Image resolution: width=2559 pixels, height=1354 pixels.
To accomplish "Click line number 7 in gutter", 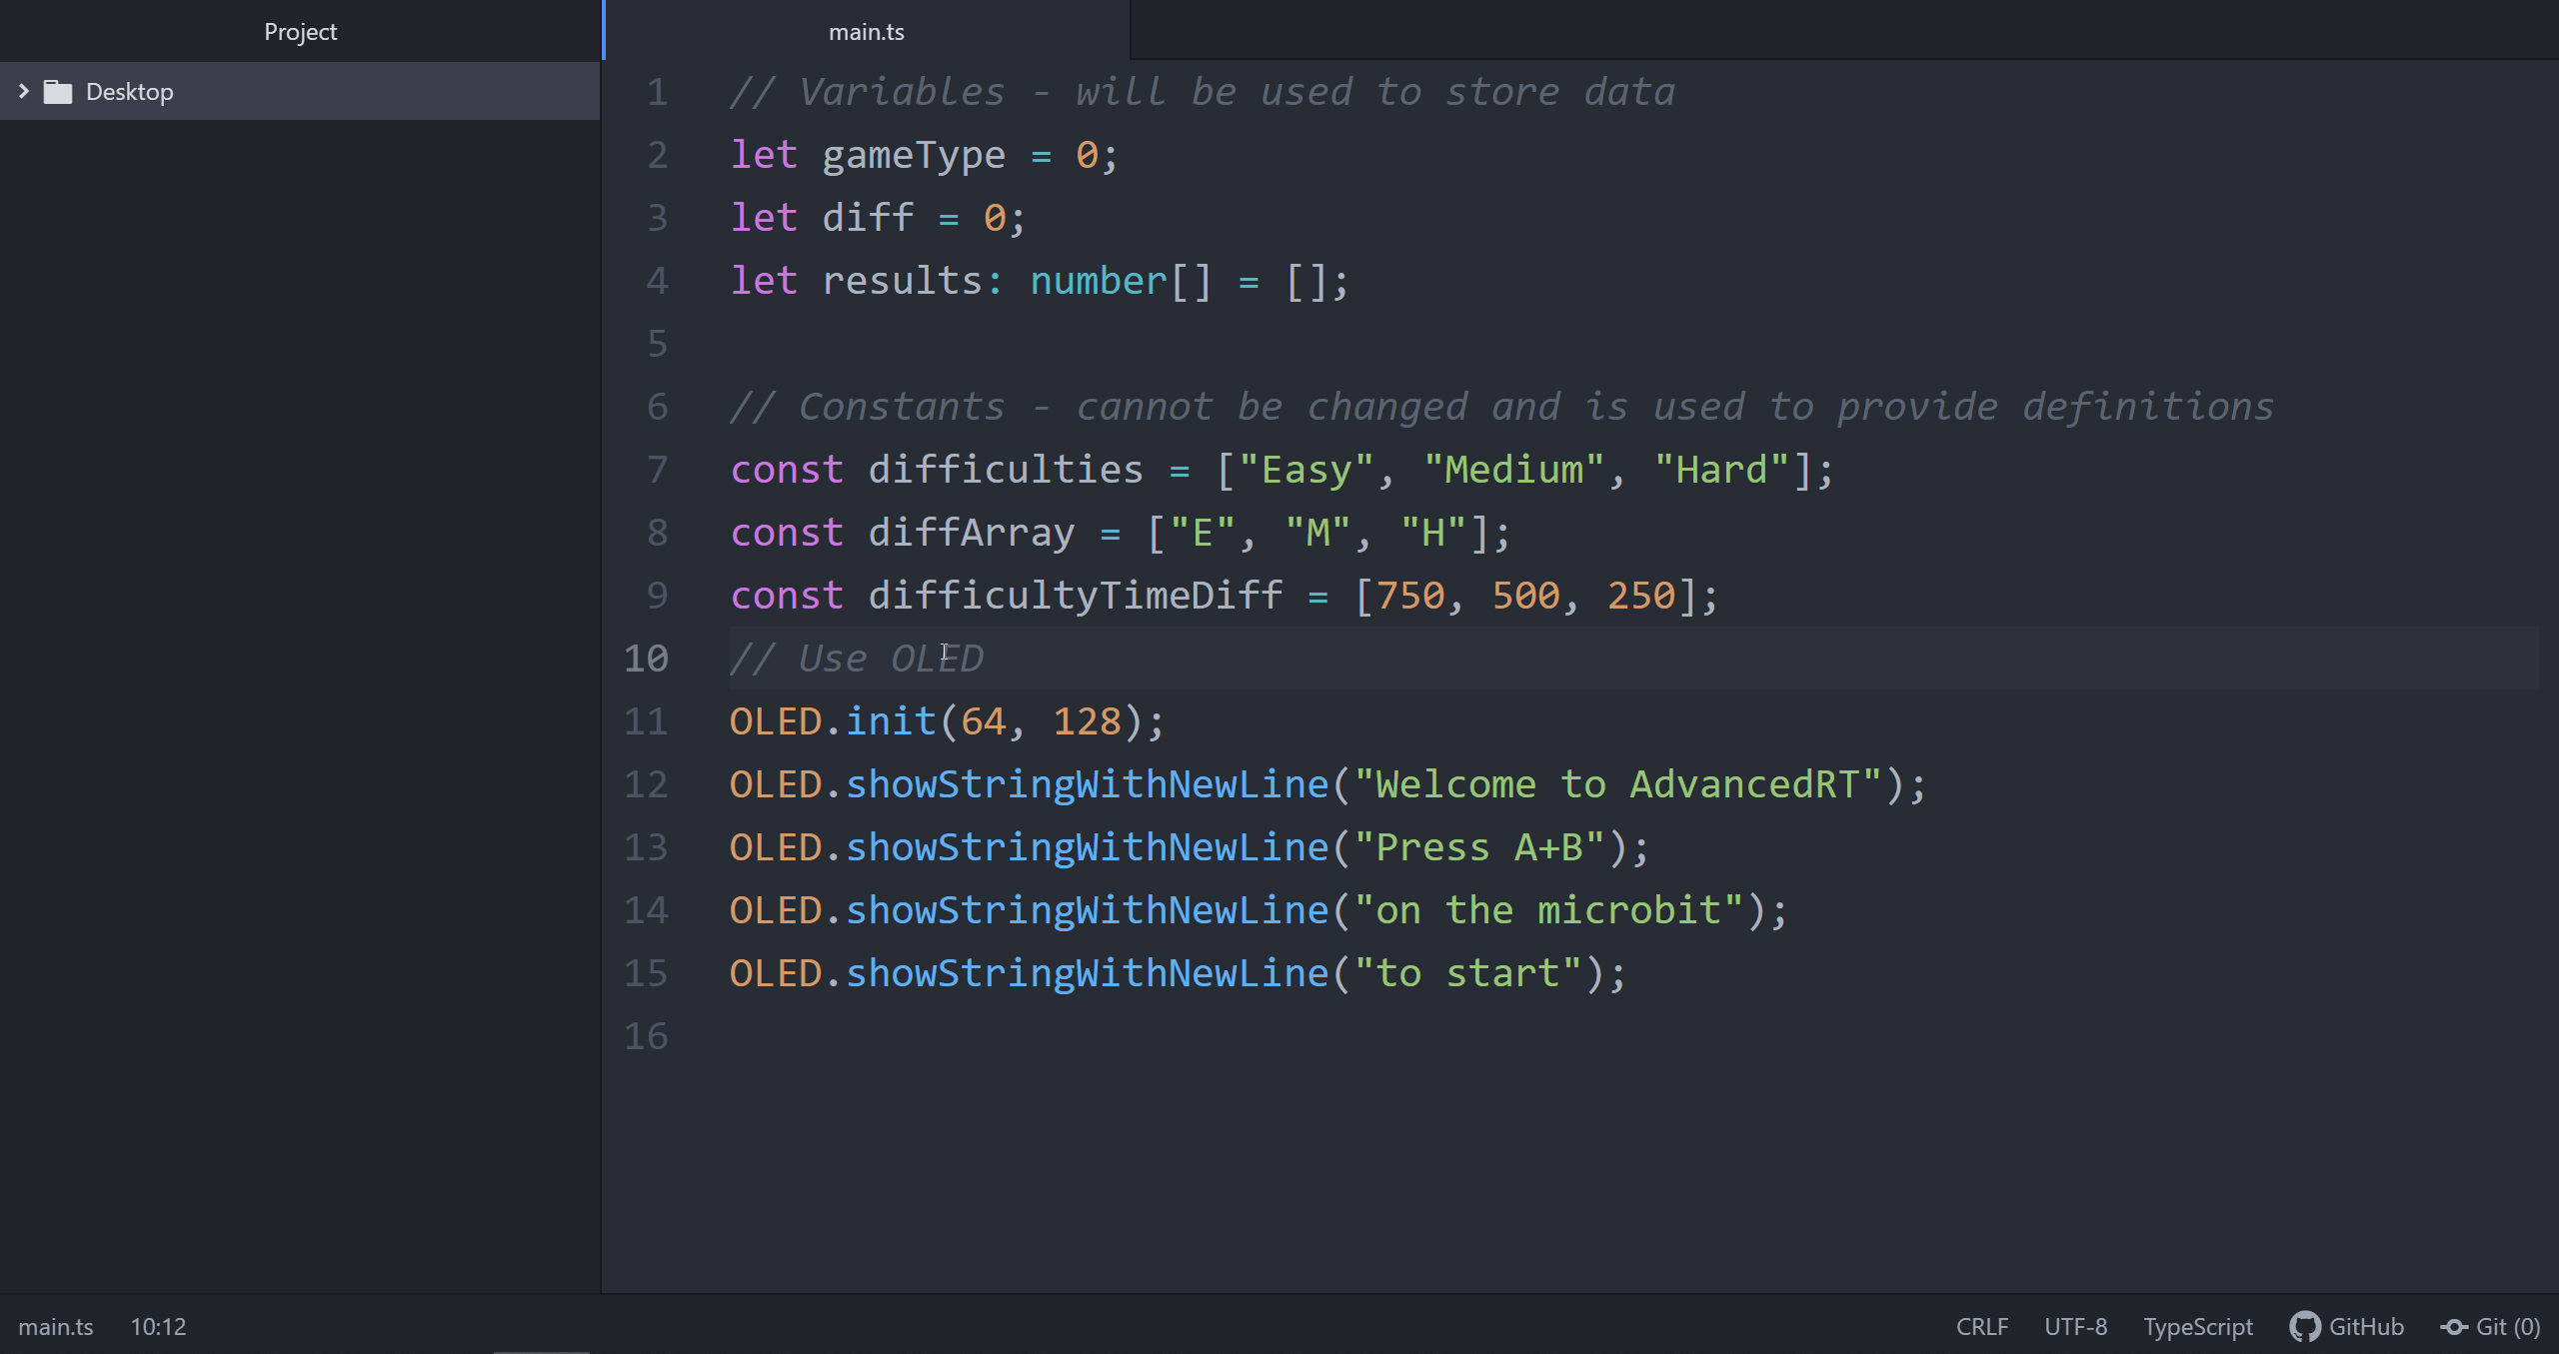I will pos(657,470).
